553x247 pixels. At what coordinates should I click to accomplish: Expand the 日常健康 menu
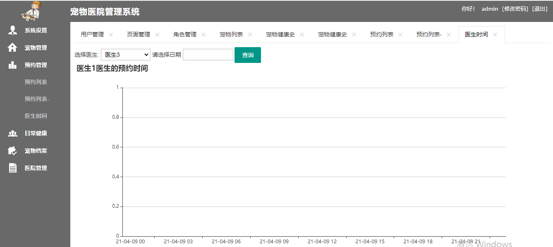(35, 133)
